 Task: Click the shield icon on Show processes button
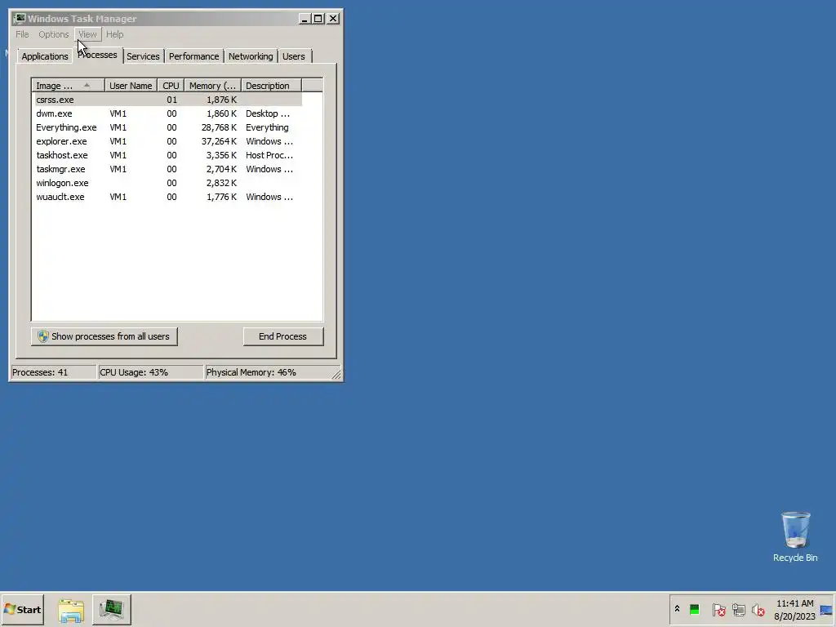tap(43, 336)
